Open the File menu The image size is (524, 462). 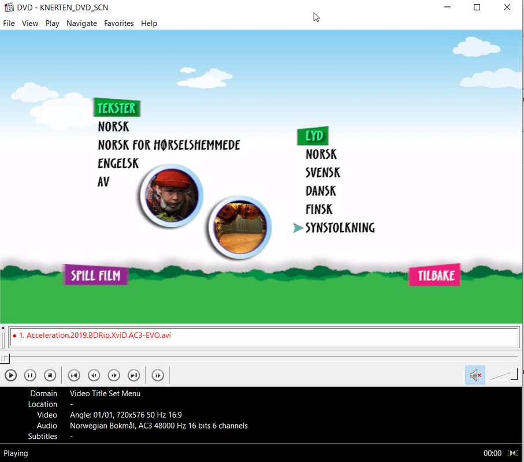[x=9, y=23]
